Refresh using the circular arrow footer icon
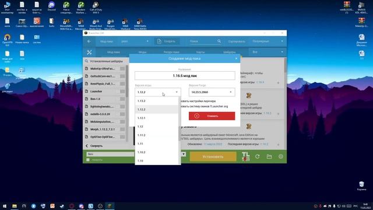373x210 pixels. [x=258, y=156]
